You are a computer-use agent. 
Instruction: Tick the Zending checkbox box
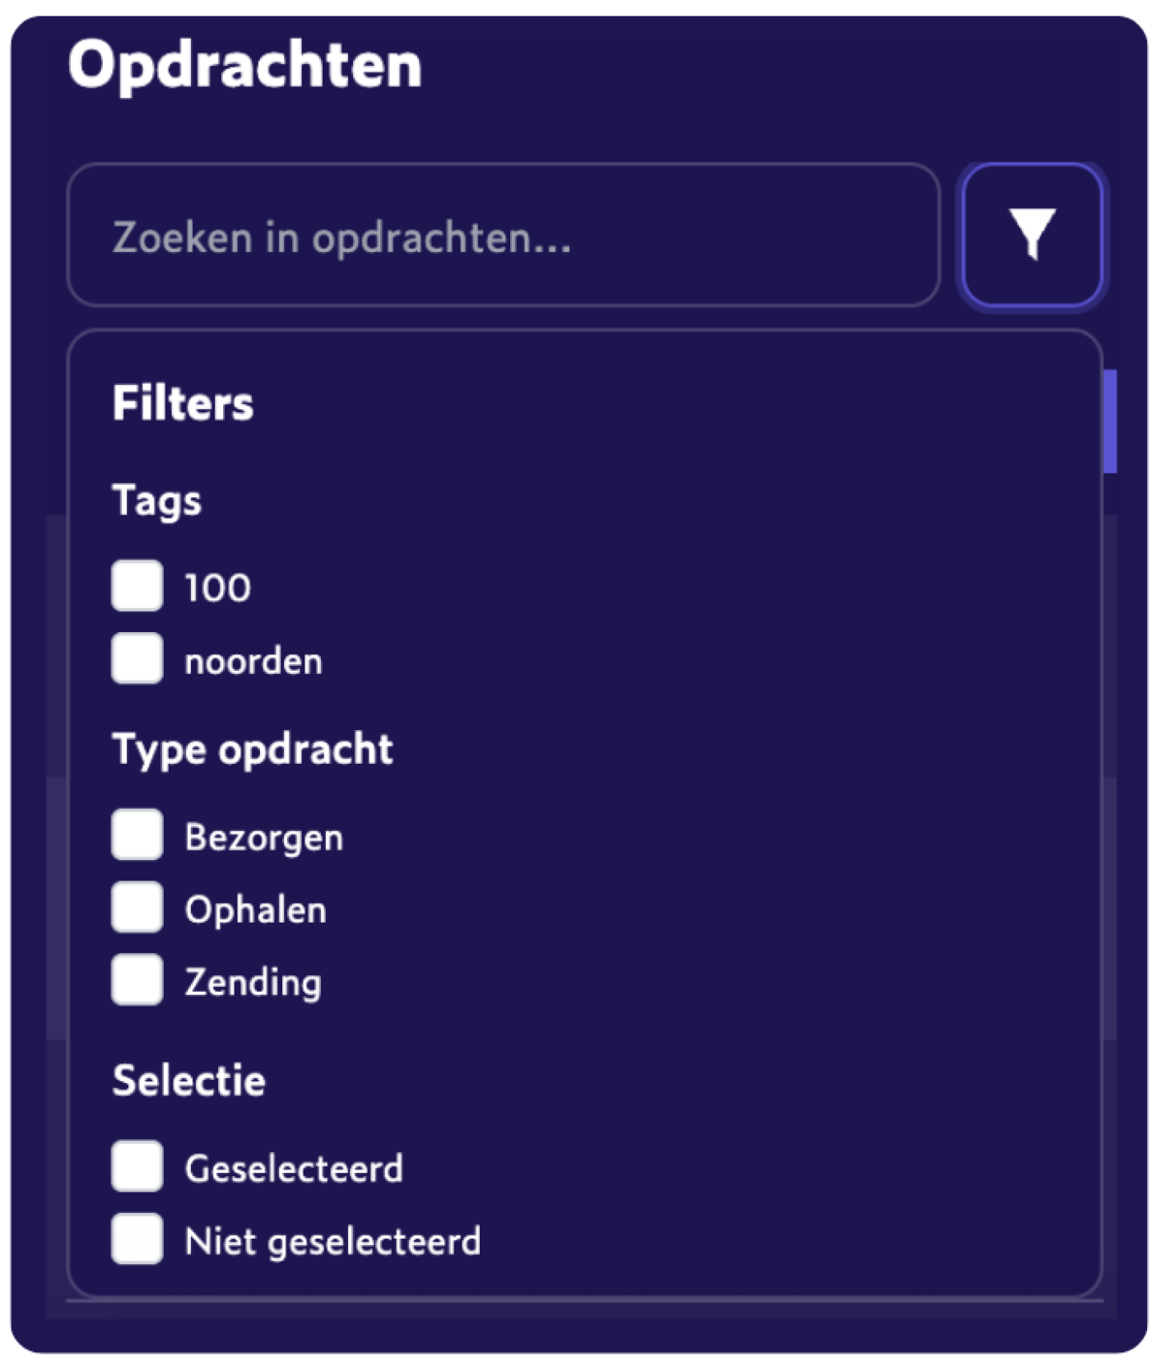[137, 979]
